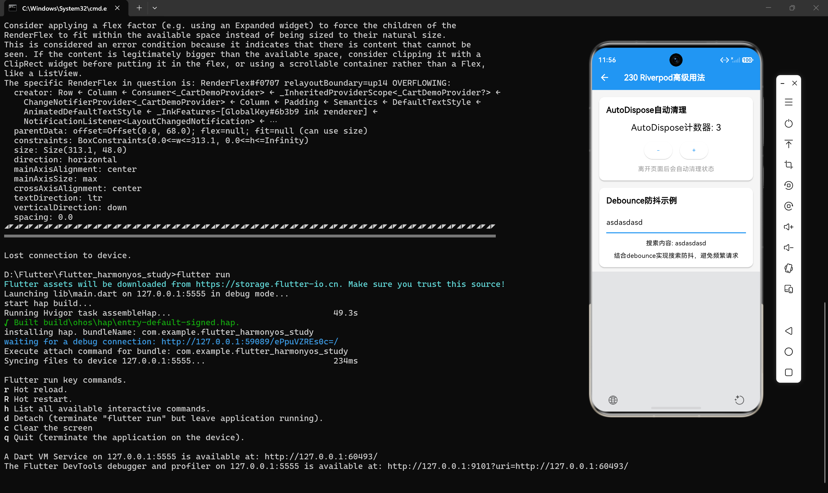Screen dimensions: 828x493
Task: Rotate the emulator screen counterclockwise
Action: [788, 185]
